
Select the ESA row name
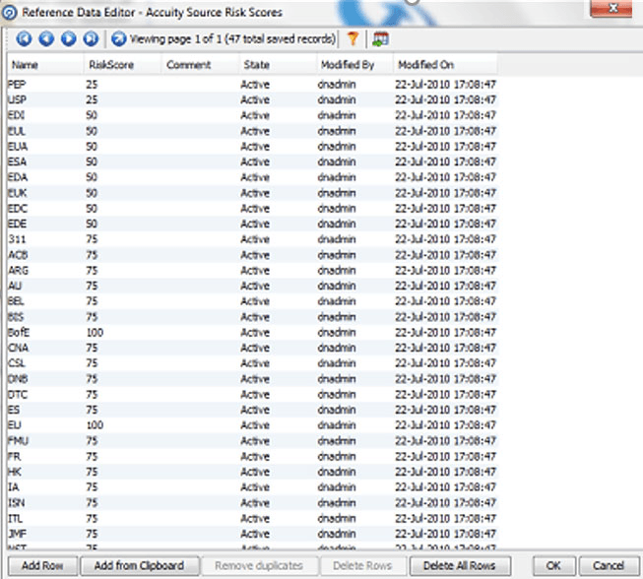pyautogui.click(x=17, y=161)
